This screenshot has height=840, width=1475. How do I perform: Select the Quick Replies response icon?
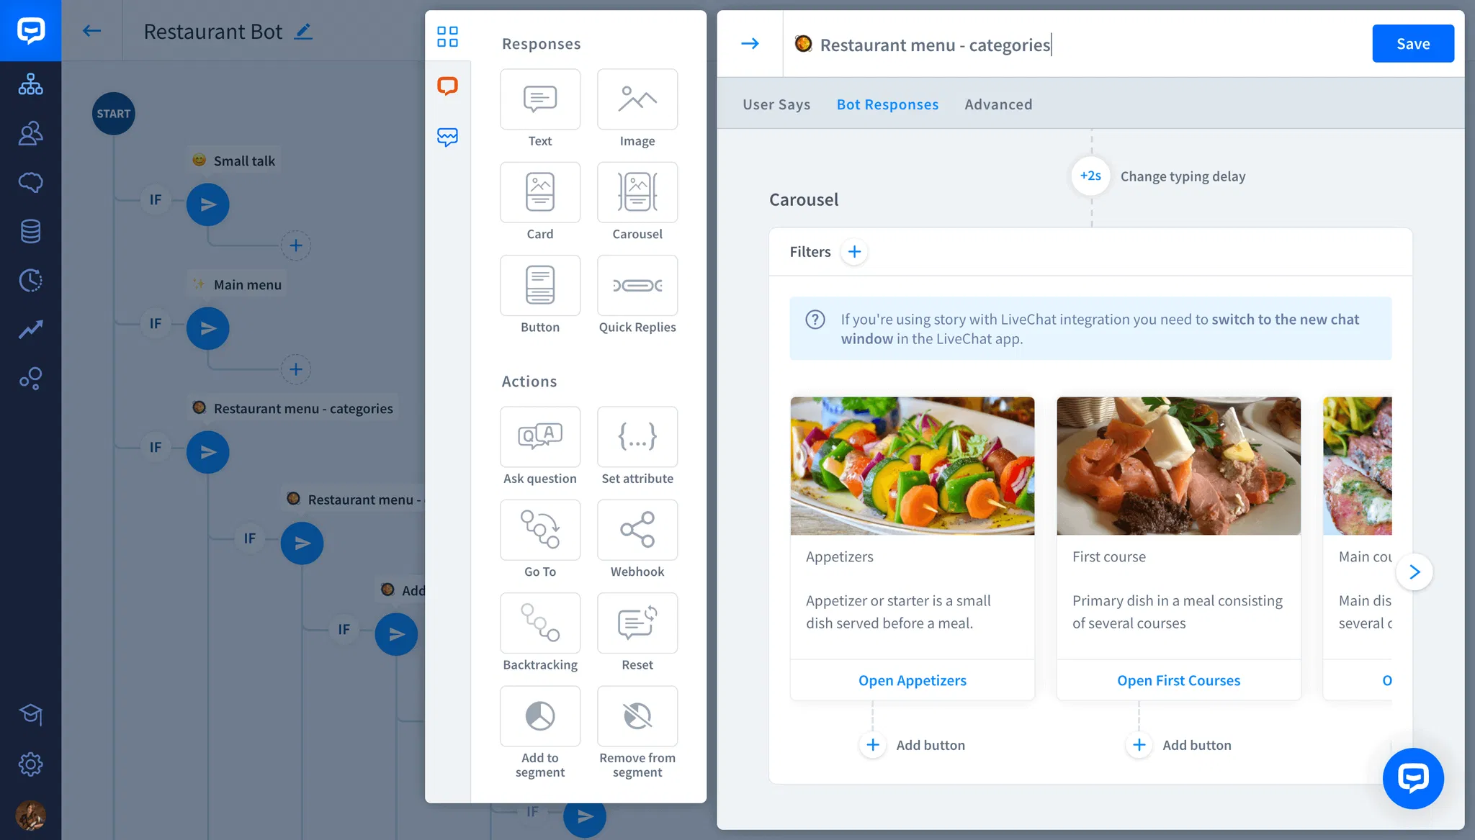pos(637,286)
